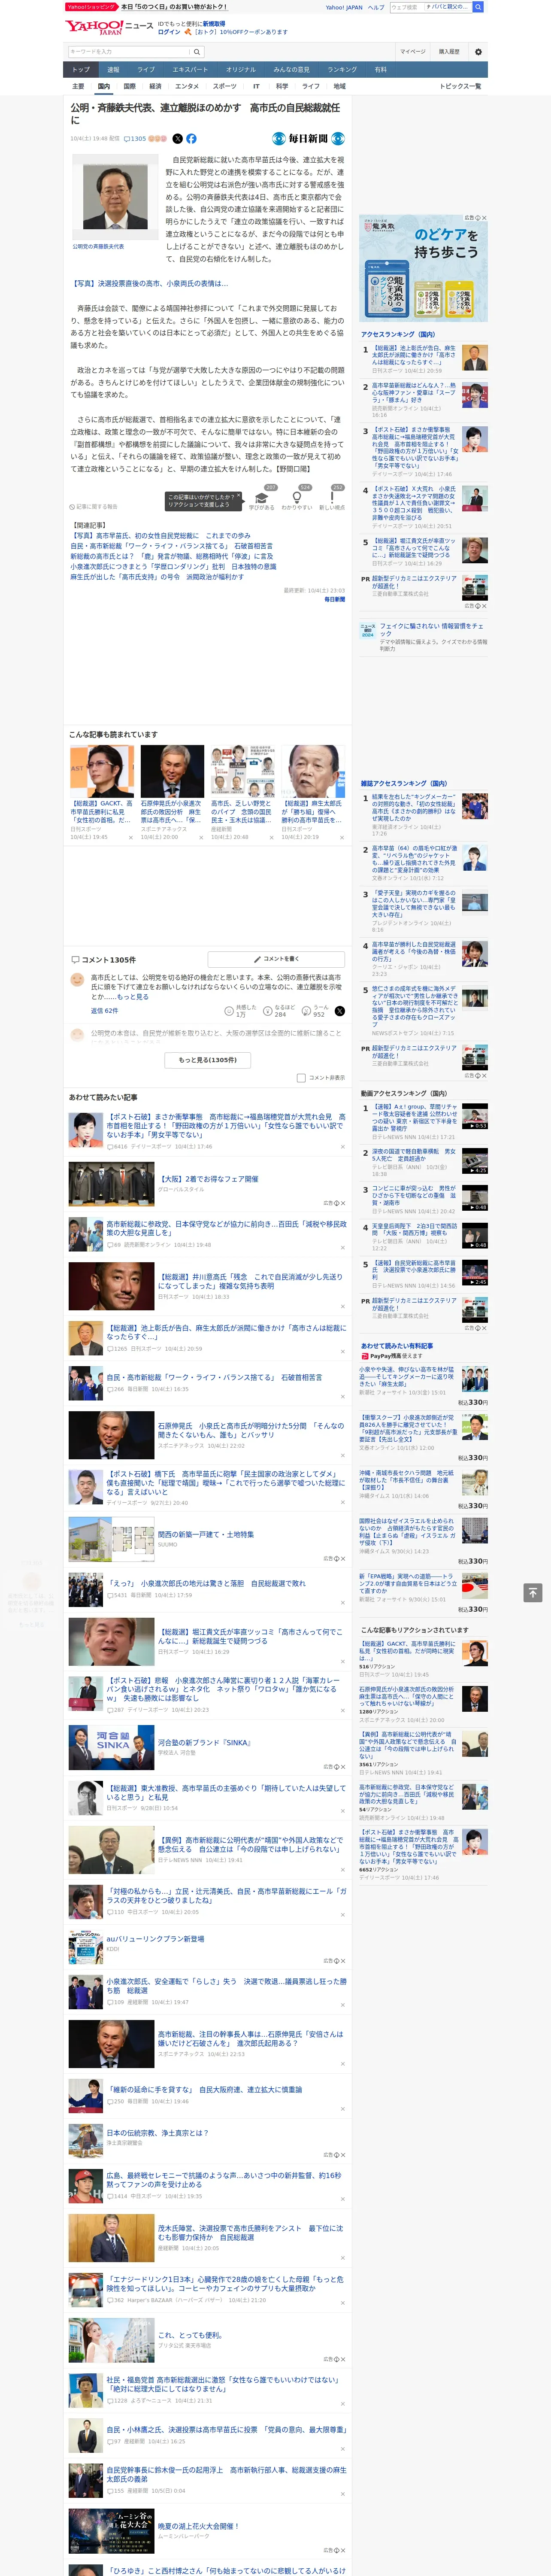The image size is (551, 2576).
Task: Click なるほど reaction on first comment
Action: click(x=278, y=1011)
